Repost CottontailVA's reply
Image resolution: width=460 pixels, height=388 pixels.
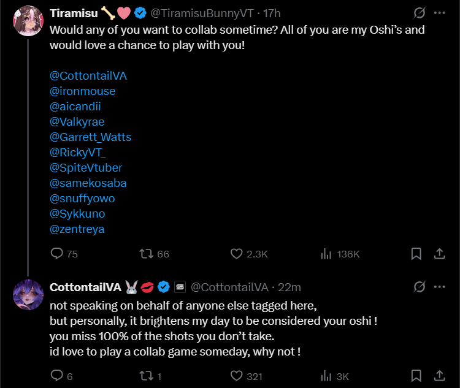click(x=147, y=375)
